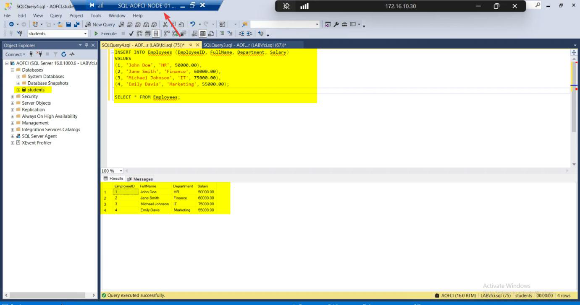Select the XEvent Profiler node
This screenshot has width=580, height=305.
(x=37, y=143)
